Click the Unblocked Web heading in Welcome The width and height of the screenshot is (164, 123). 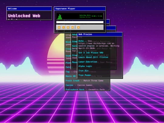pyautogui.click(x=24, y=16)
